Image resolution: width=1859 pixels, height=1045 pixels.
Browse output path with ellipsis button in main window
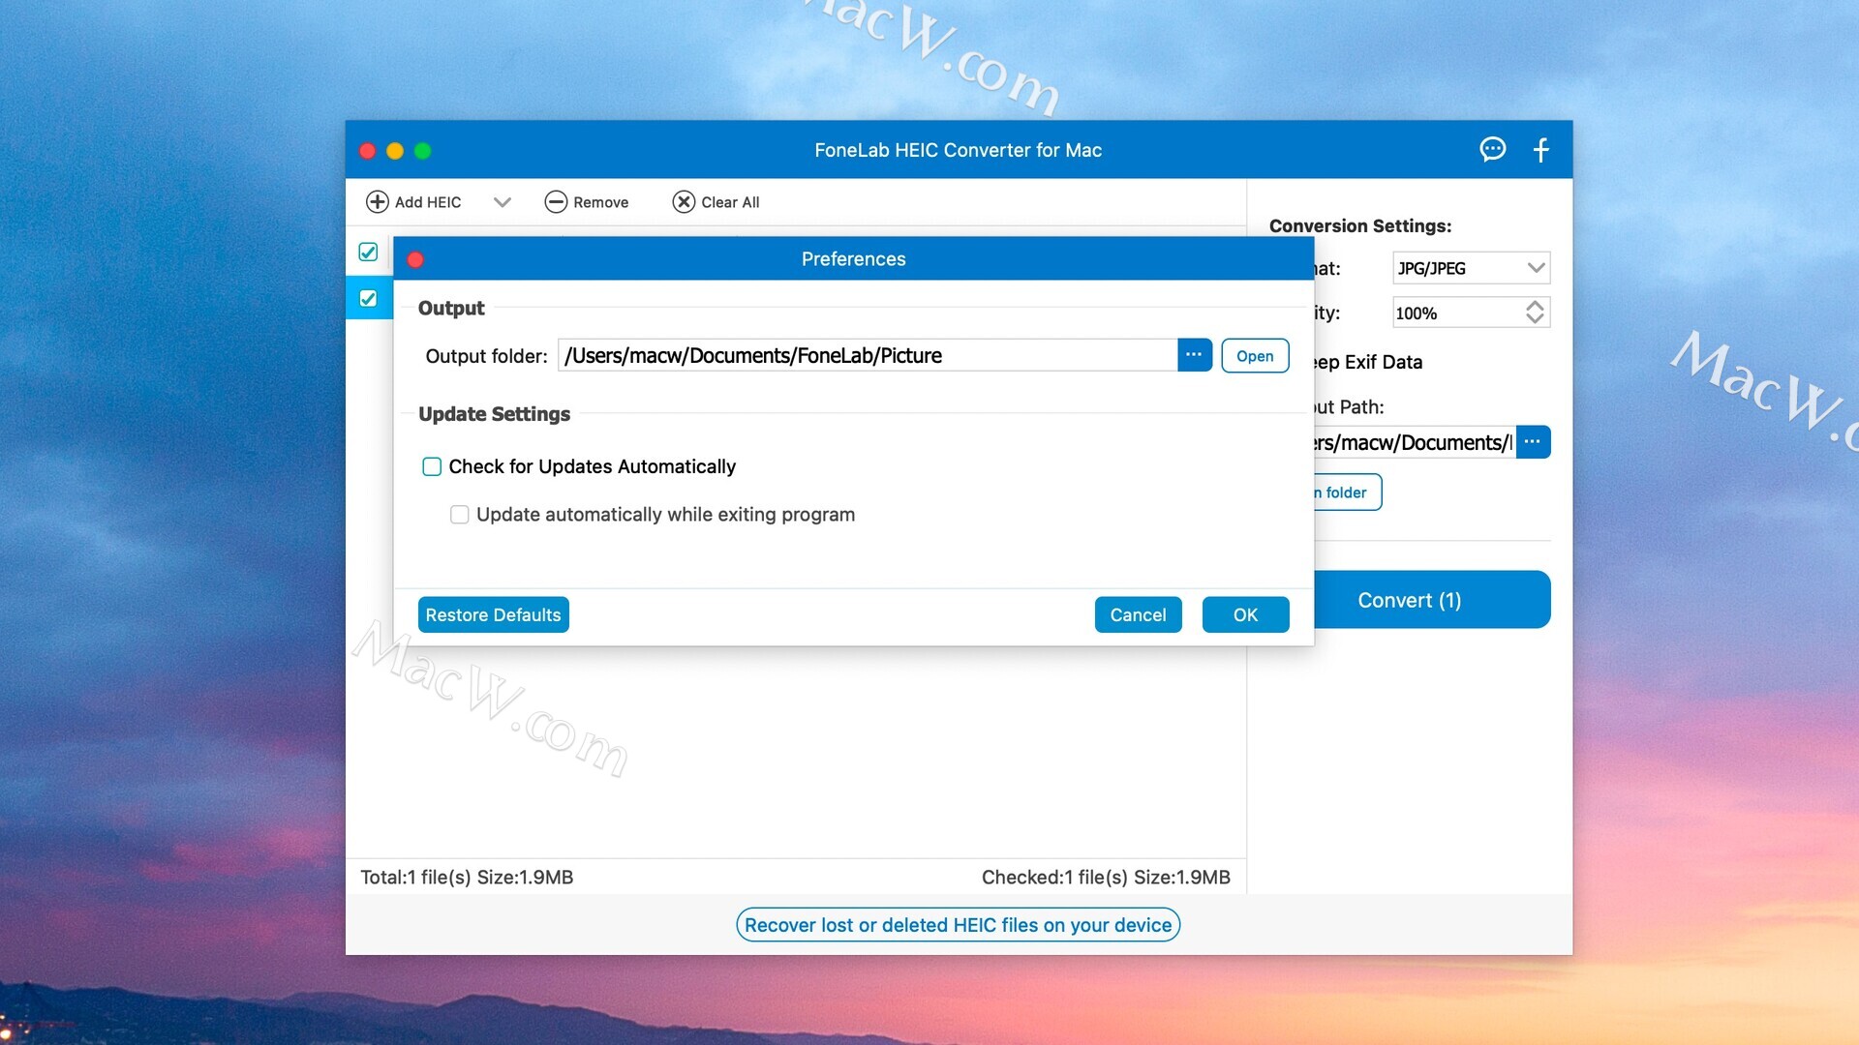click(1533, 442)
